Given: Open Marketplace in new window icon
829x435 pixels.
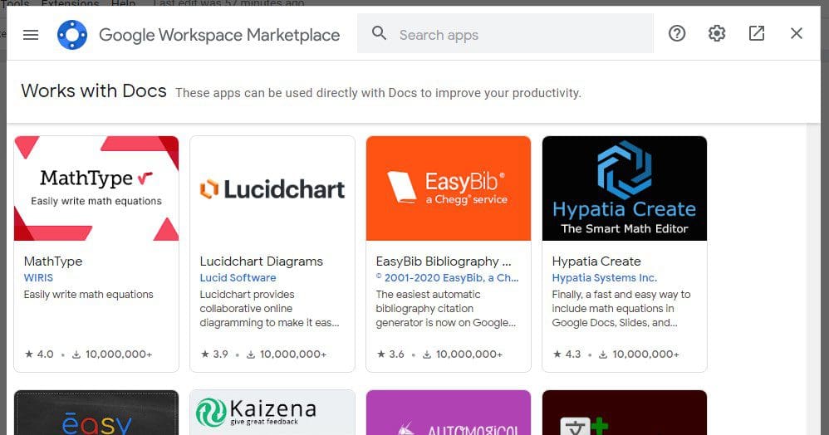Looking at the screenshot, I should (x=757, y=34).
